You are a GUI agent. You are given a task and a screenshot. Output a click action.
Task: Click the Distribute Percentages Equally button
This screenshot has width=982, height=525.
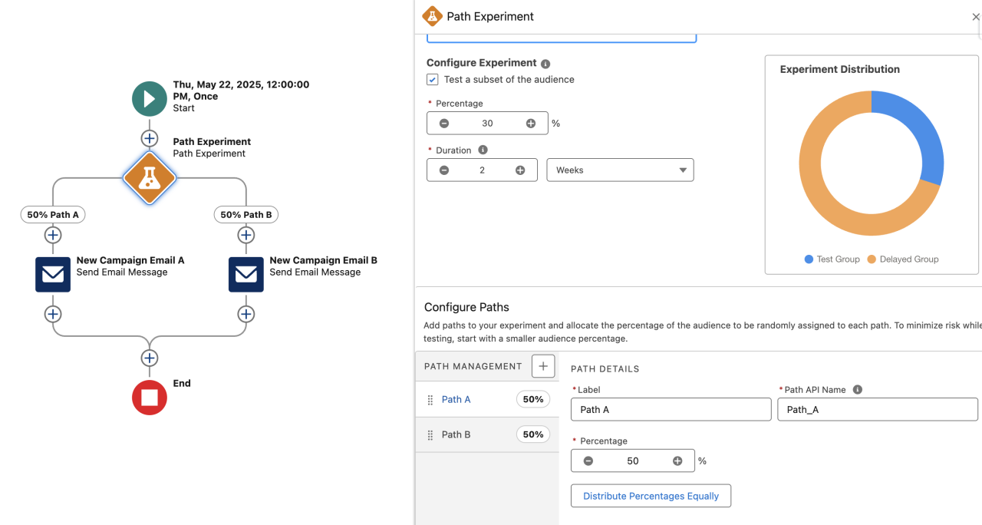pyautogui.click(x=651, y=496)
